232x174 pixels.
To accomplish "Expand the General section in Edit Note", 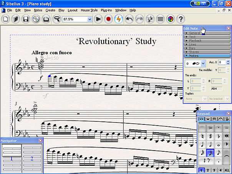I will (x=207, y=33).
